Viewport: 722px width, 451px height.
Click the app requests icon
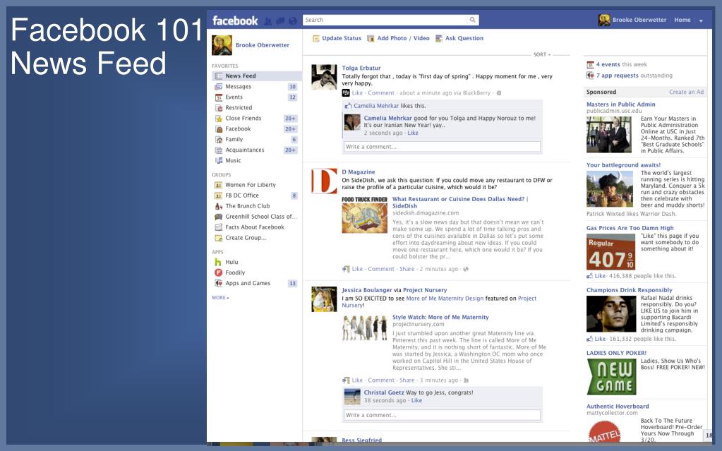[x=590, y=76]
